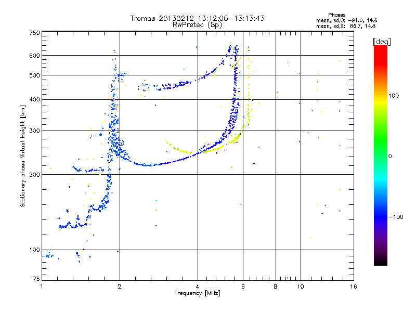Click the x-axis tick label "6"
Viewport: 416px width, 312px height.
(243, 287)
